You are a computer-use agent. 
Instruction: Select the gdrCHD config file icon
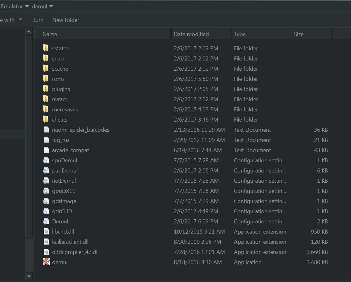tap(46, 211)
